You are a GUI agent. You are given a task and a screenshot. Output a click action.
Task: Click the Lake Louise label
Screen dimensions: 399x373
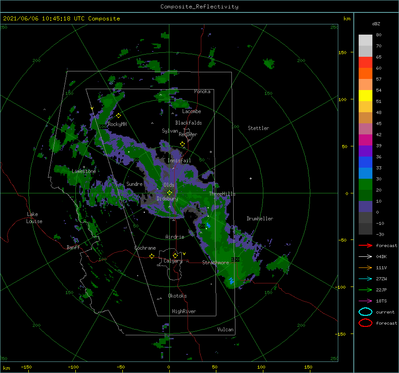tap(34, 218)
